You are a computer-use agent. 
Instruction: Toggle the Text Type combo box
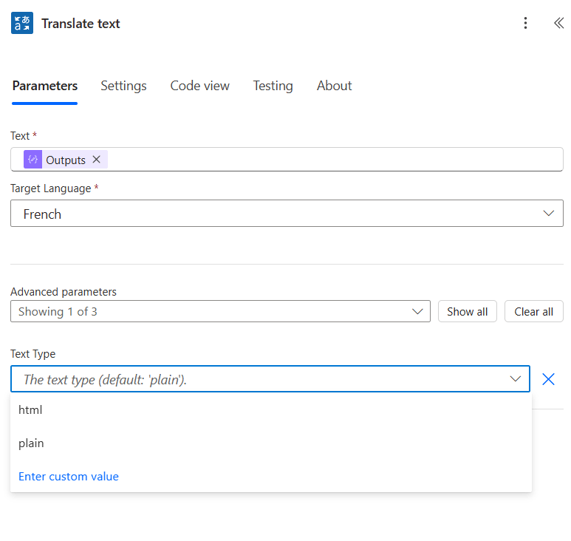[270, 379]
